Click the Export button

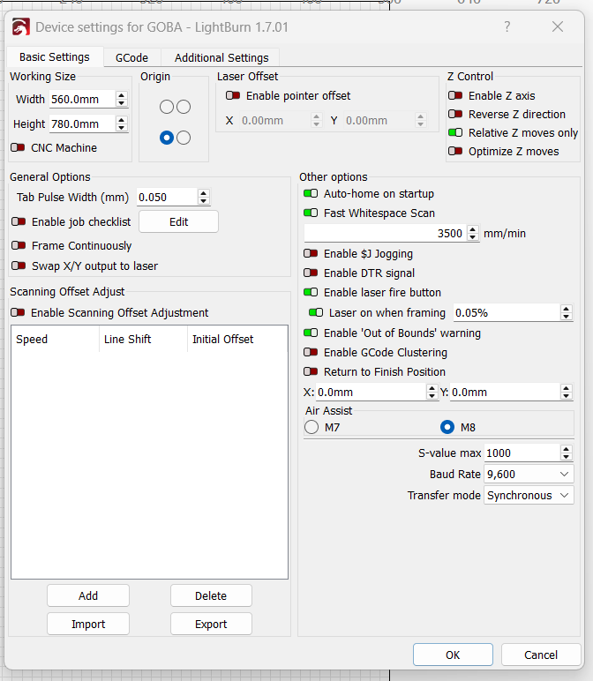pyautogui.click(x=211, y=625)
